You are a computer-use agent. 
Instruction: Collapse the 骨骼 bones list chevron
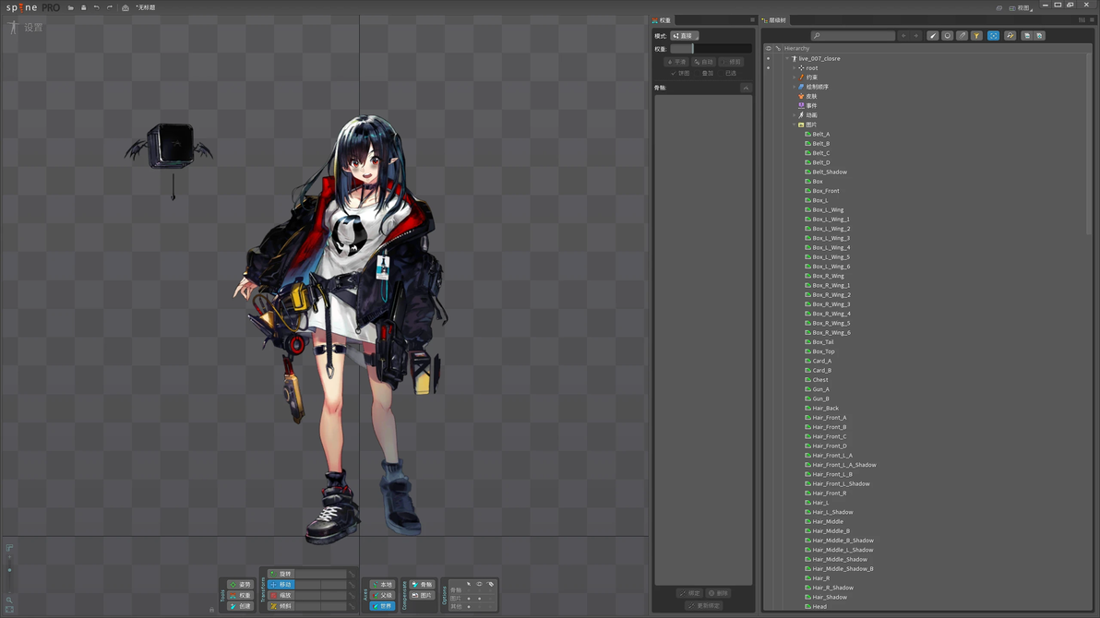click(746, 89)
